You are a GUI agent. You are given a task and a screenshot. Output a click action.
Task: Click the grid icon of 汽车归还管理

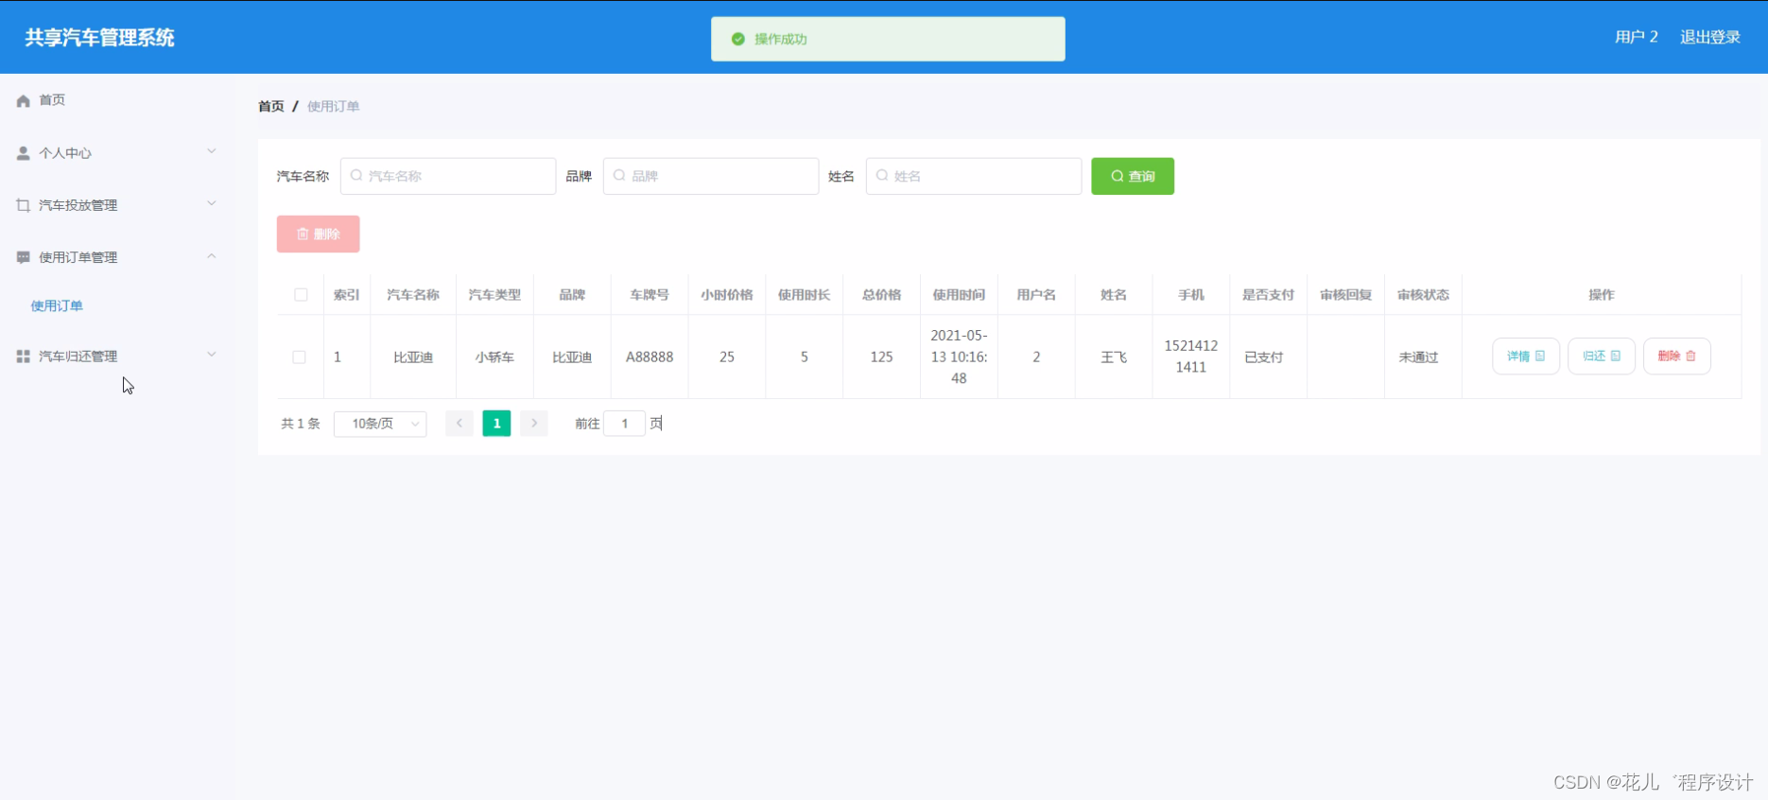23,357
